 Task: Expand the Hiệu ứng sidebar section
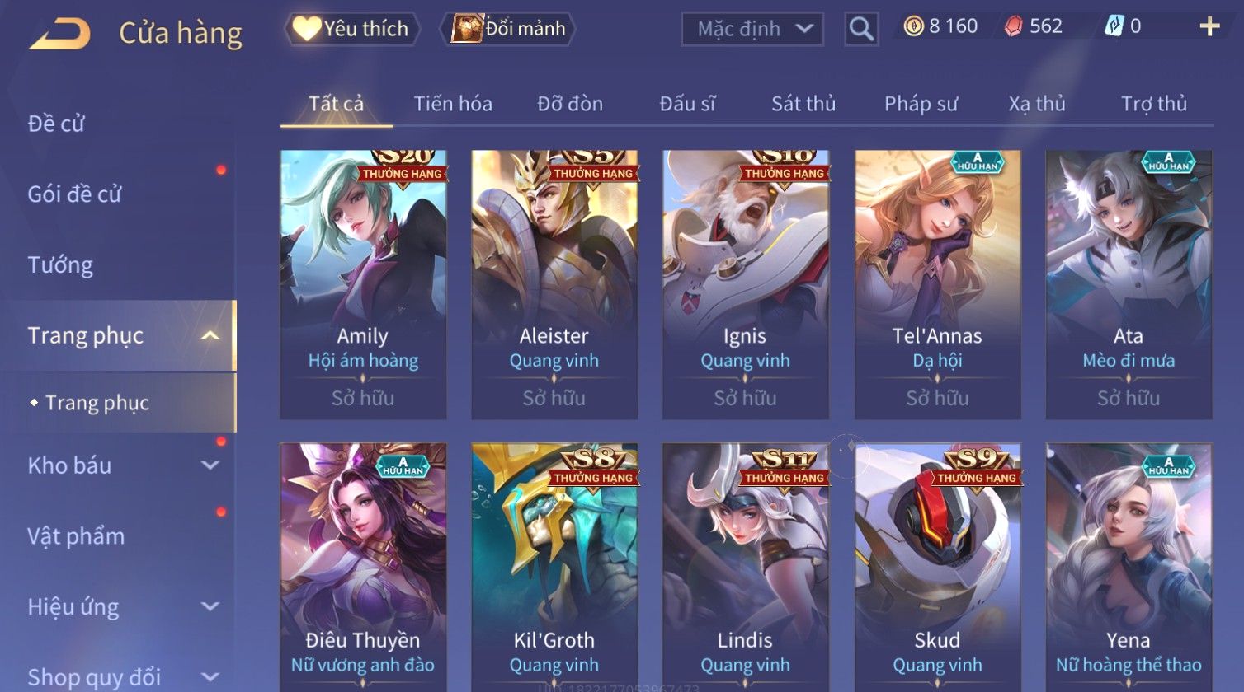[x=210, y=606]
